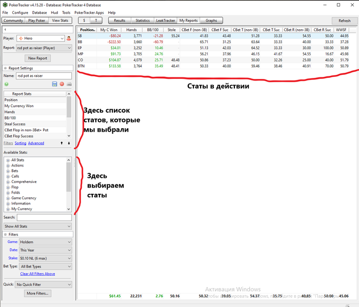Move selected stat down with arrow
Screen dimensions: 359x307
point(69,143)
